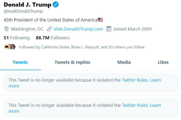Click 'Learn' link in the first notice
The height and width of the screenshot is (120, 181).
click(x=156, y=80)
